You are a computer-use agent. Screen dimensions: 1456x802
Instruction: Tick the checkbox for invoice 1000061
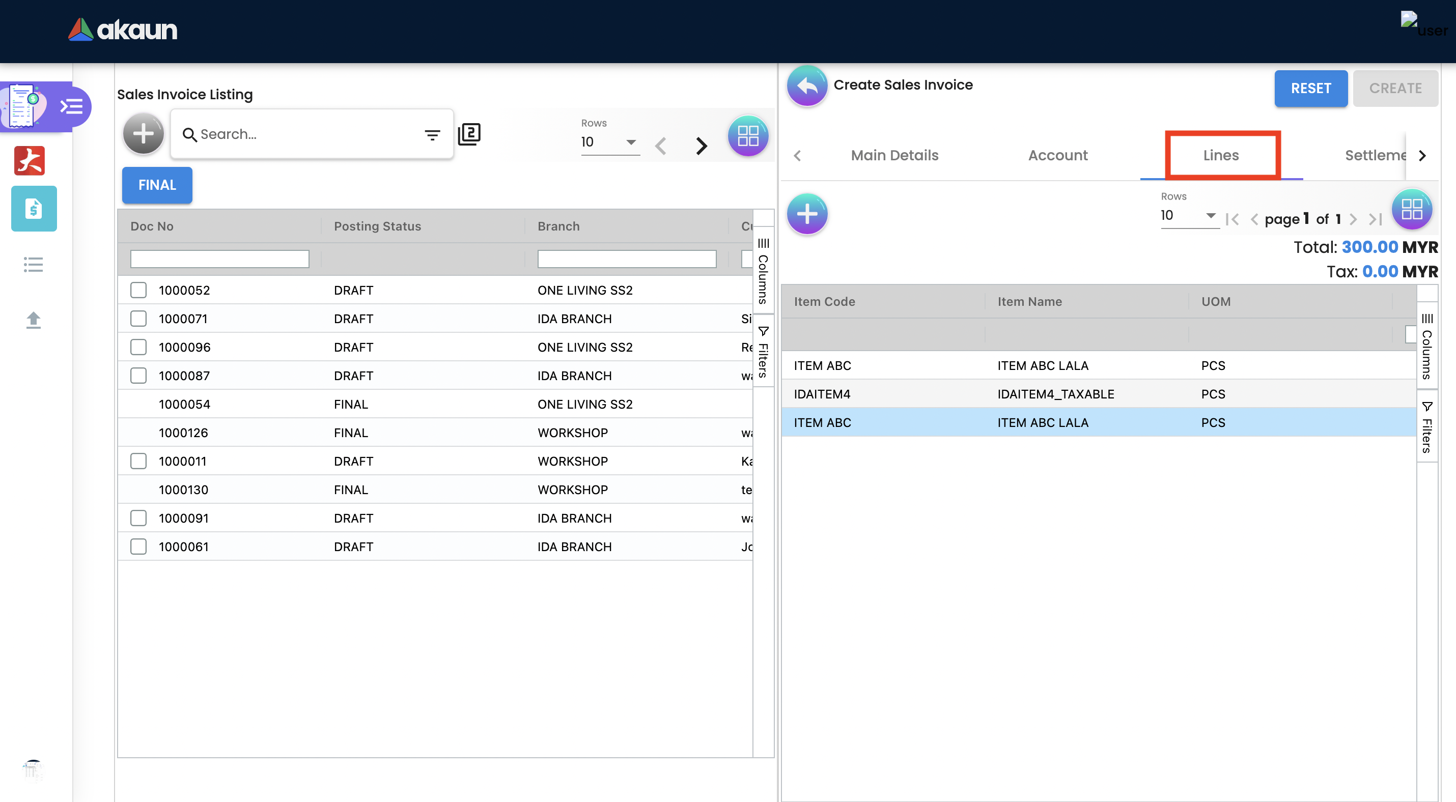pyautogui.click(x=138, y=546)
